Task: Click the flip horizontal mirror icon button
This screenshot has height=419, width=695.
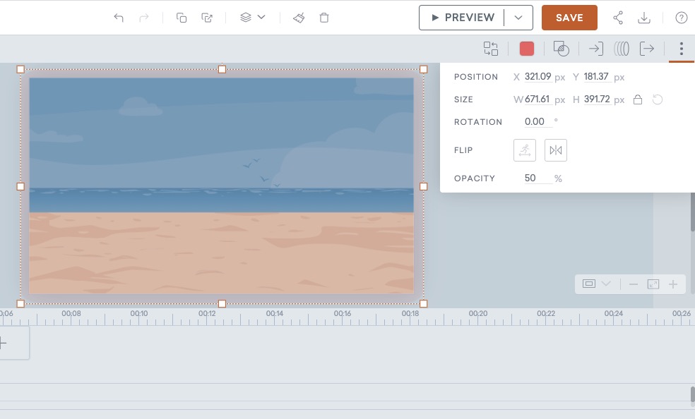Action: point(556,150)
